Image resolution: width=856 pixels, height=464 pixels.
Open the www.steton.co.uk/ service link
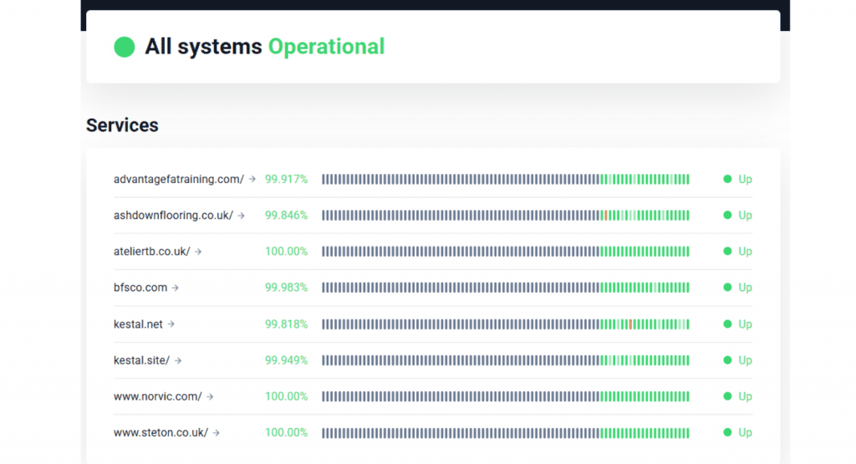pyautogui.click(x=160, y=433)
